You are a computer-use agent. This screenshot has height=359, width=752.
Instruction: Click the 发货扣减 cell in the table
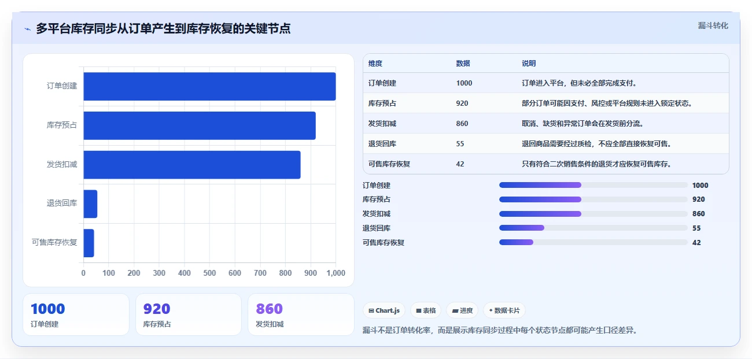(x=382, y=124)
